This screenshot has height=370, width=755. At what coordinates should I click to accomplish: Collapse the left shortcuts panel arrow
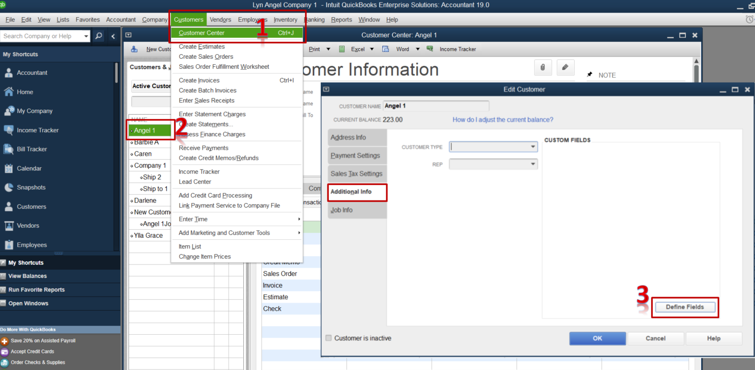click(113, 36)
